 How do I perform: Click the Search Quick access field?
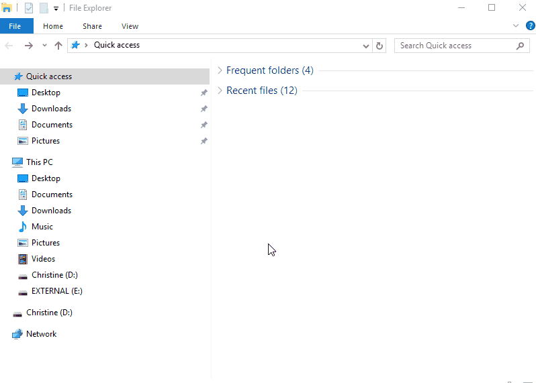tap(462, 46)
